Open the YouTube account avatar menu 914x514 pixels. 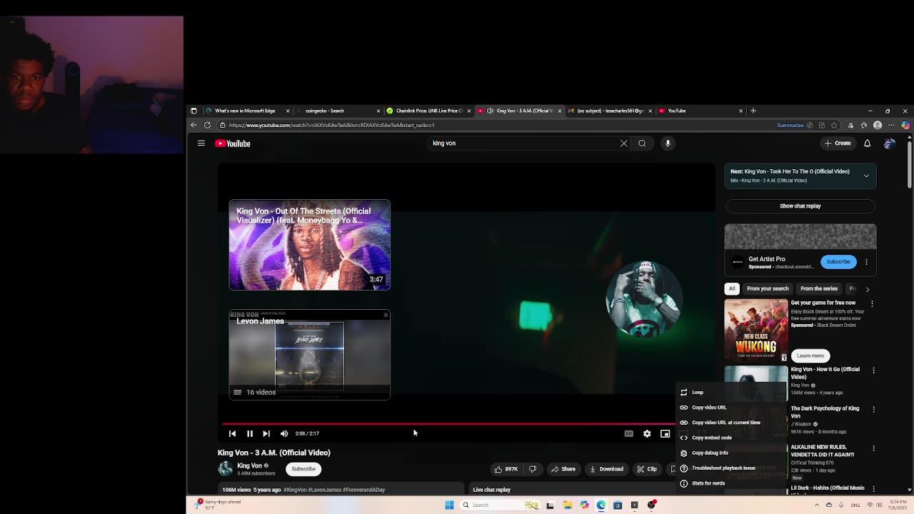889,143
